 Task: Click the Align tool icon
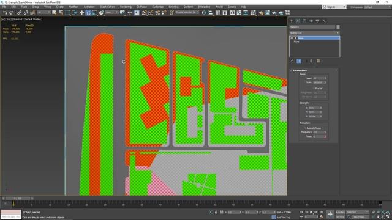pyautogui.click(x=211, y=13)
